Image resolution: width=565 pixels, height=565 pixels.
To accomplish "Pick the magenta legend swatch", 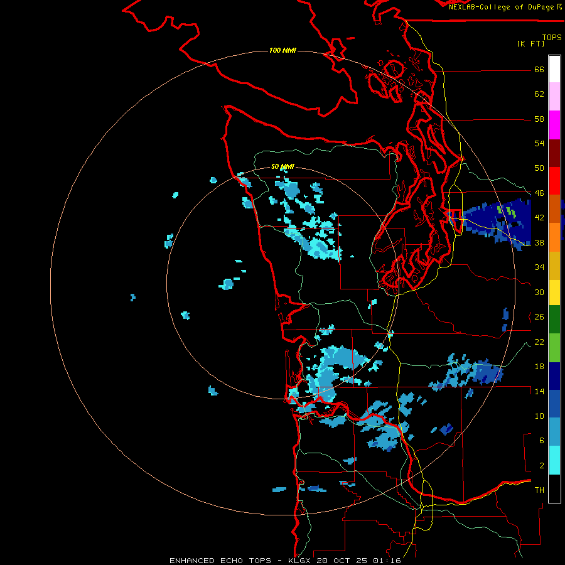I will [x=554, y=125].
